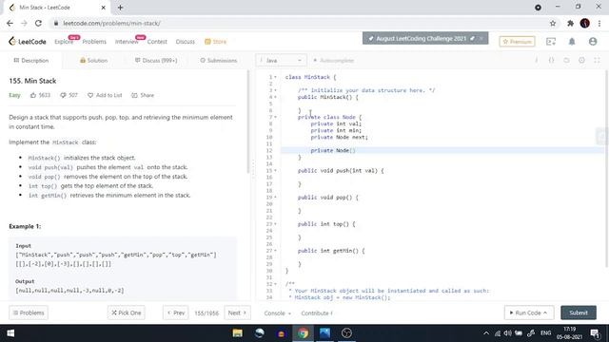
Task: Go to Prev problem
Action: click(176, 313)
